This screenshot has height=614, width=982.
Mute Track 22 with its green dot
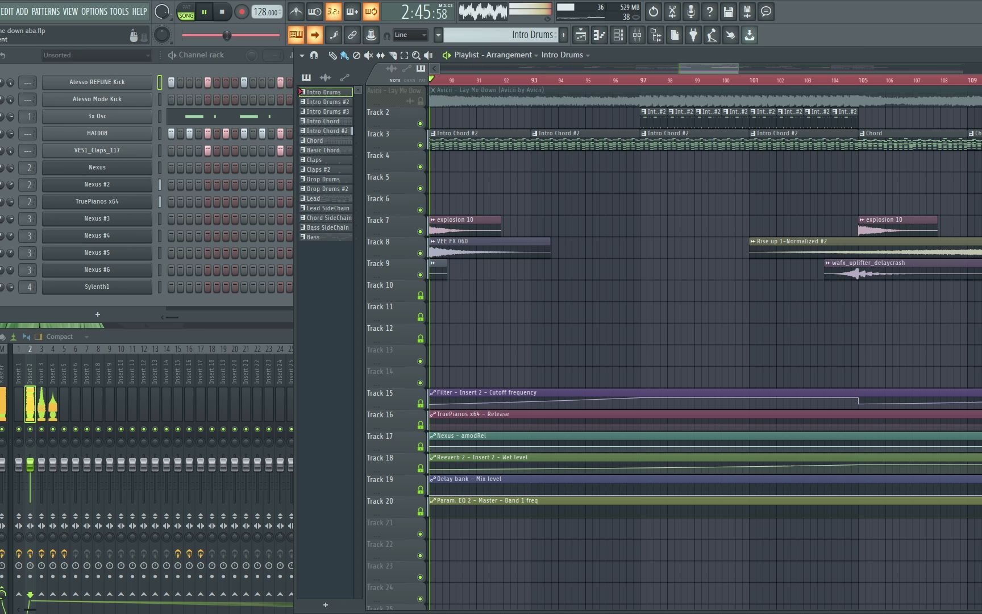click(420, 555)
